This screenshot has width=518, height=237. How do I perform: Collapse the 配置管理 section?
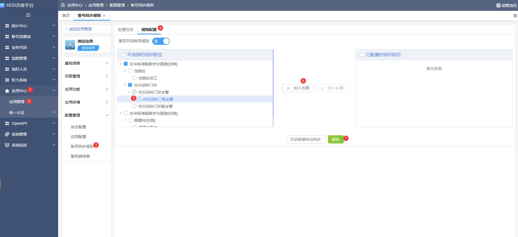tap(87, 115)
